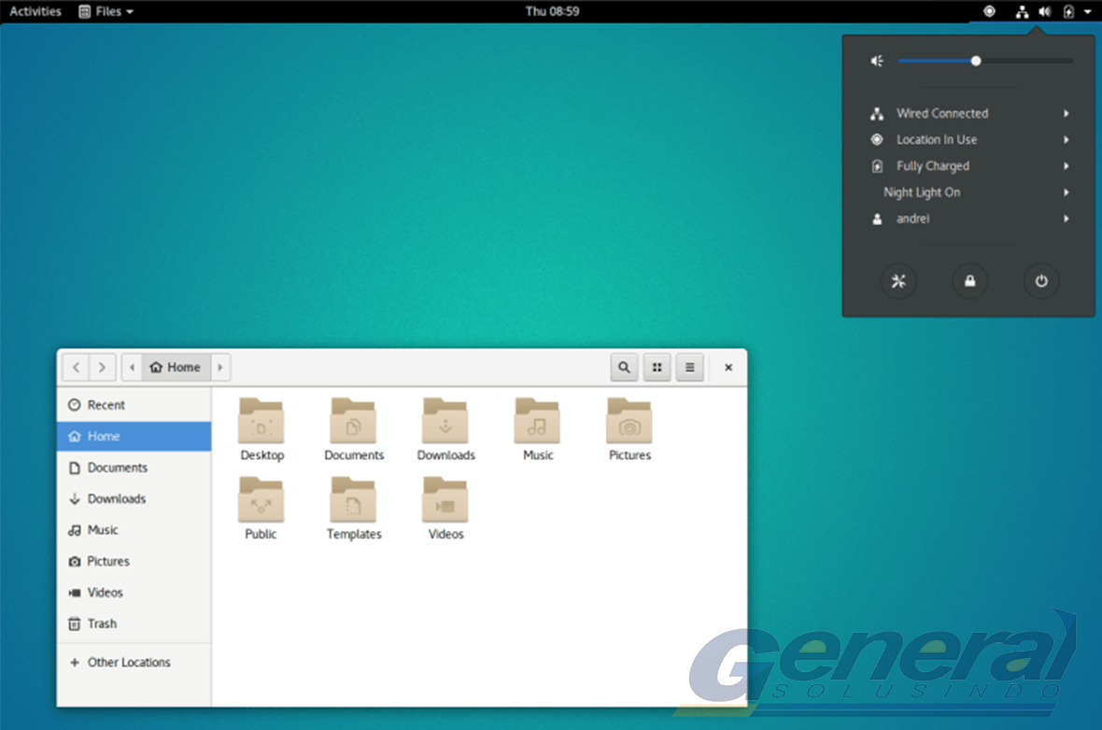Select Music in the sidebar
1102x730 pixels.
(134, 529)
